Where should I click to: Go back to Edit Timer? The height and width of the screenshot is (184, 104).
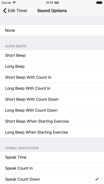[15, 11]
